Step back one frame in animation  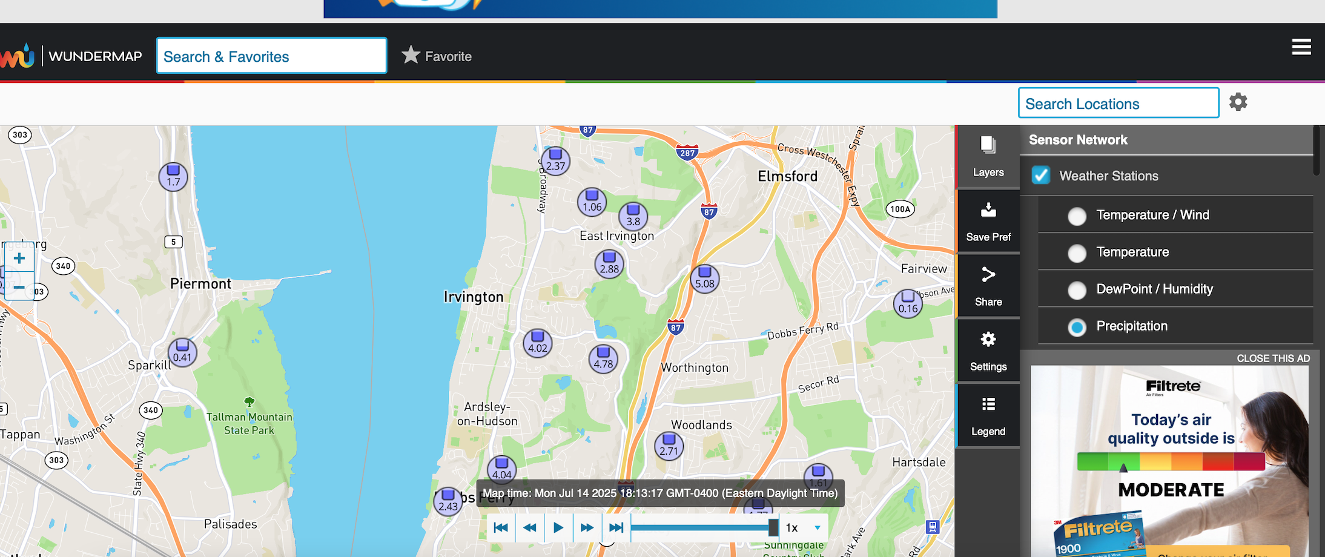[x=530, y=527]
